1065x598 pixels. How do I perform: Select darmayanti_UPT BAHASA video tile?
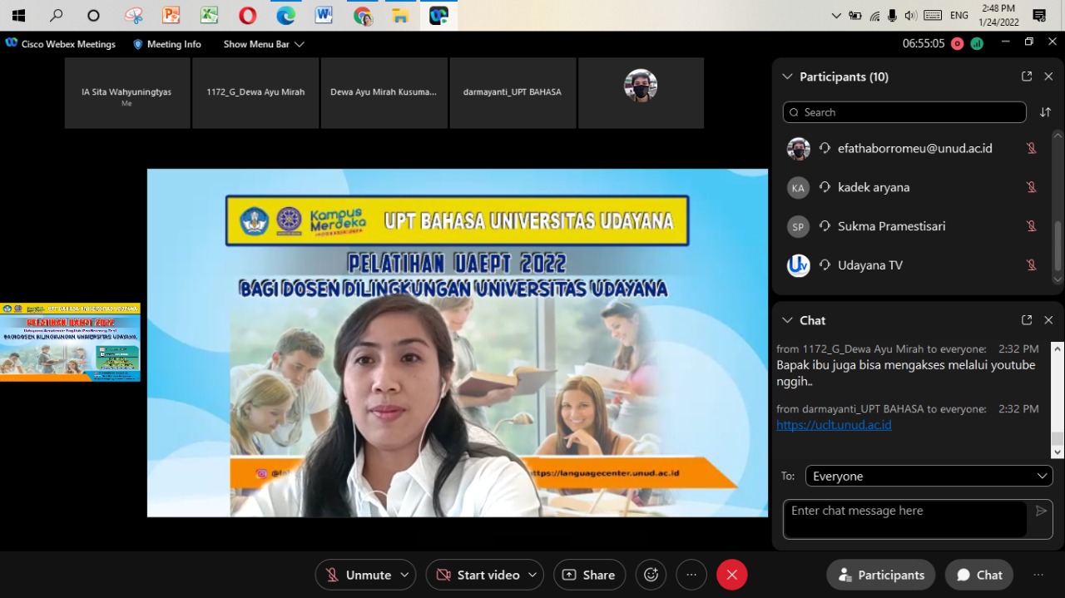(x=513, y=93)
